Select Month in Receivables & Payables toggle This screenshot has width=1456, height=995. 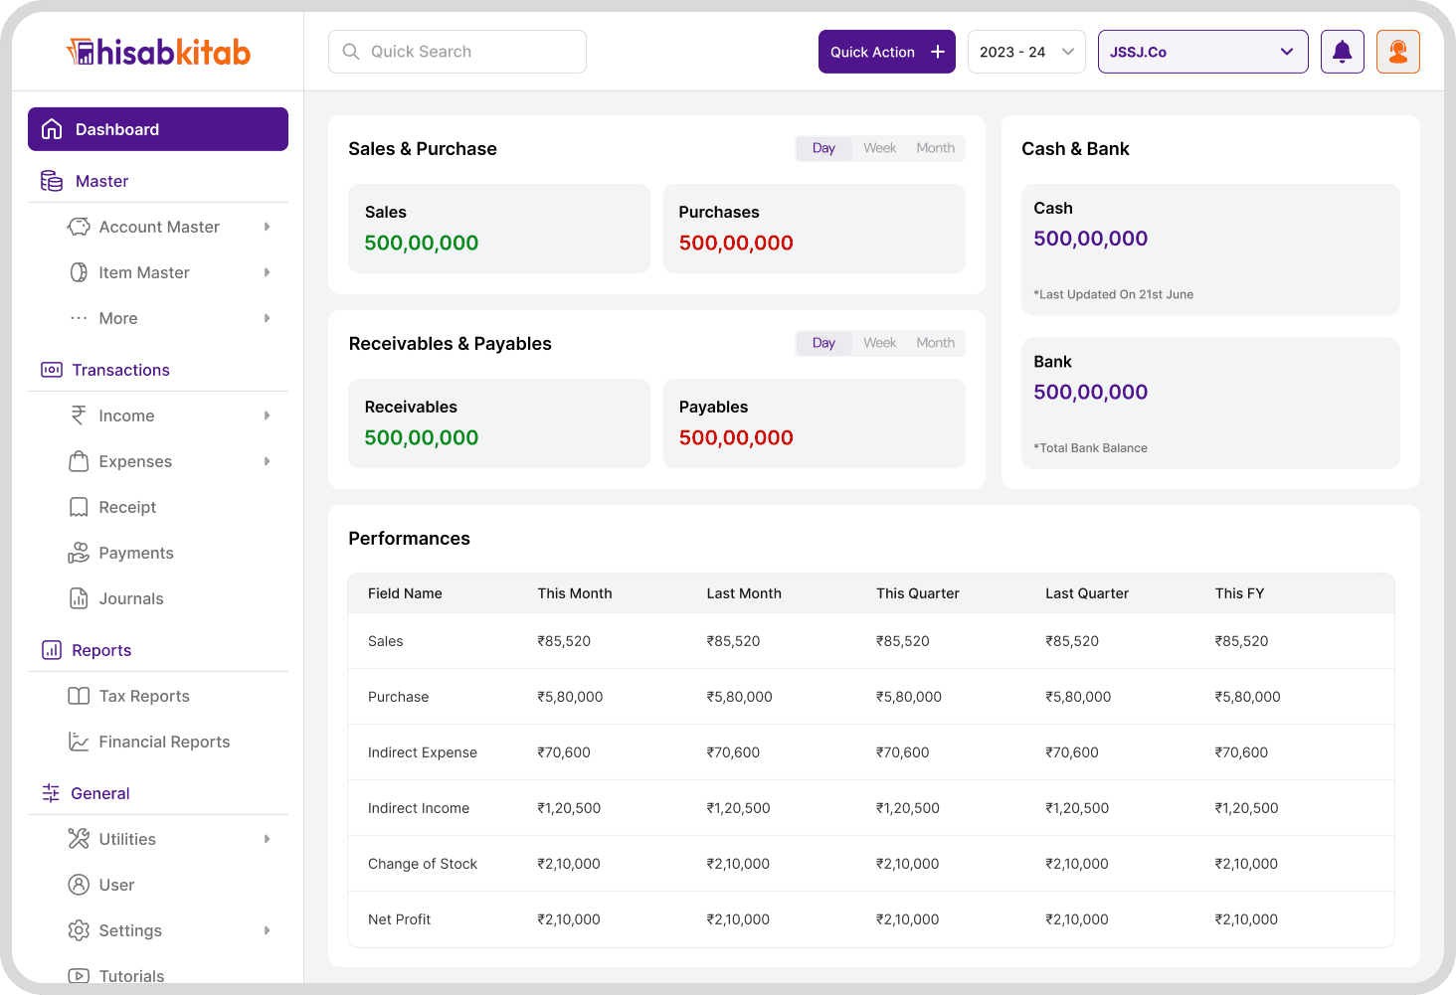pyautogui.click(x=936, y=343)
